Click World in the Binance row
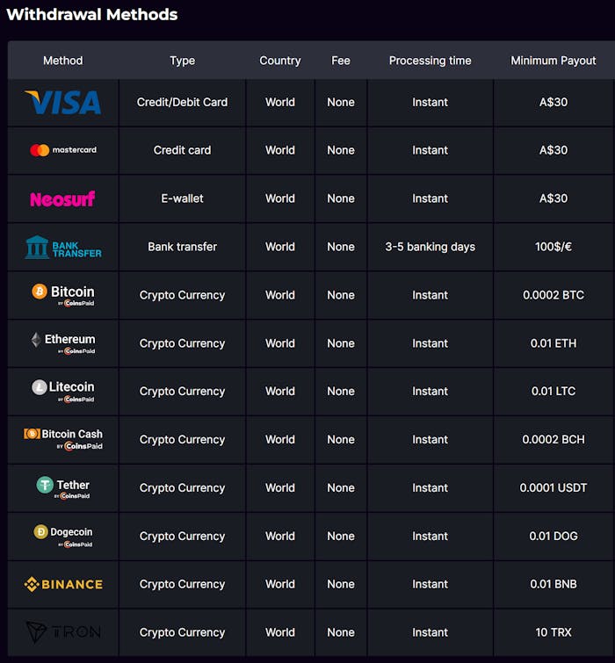The image size is (615, 663). pyautogui.click(x=280, y=584)
